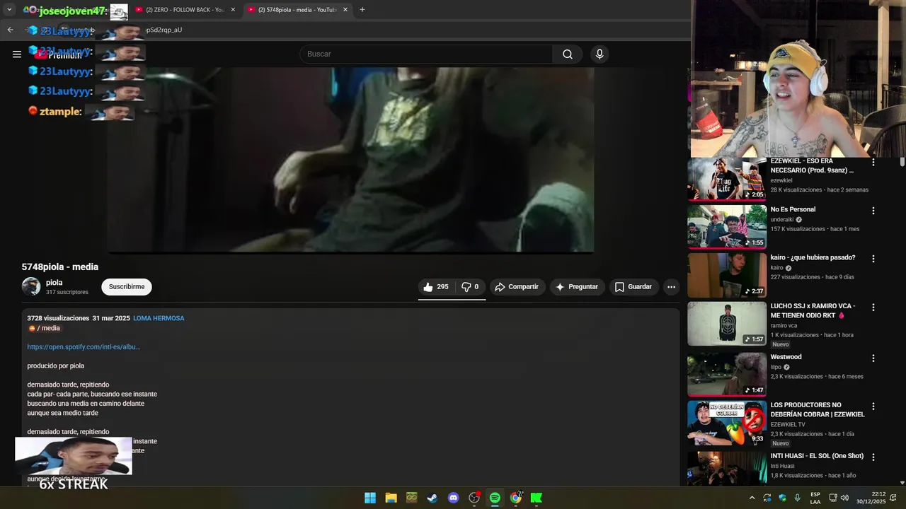Open options menu for kairo ¿que hubiera pasado?

click(x=873, y=259)
